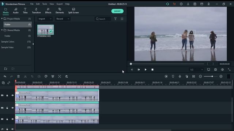
Task: Zoom out the timeline with minus icon
Action: coord(200,76)
